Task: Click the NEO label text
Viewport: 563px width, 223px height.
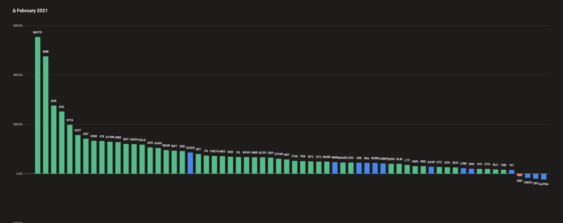Action: pyautogui.click(x=222, y=151)
